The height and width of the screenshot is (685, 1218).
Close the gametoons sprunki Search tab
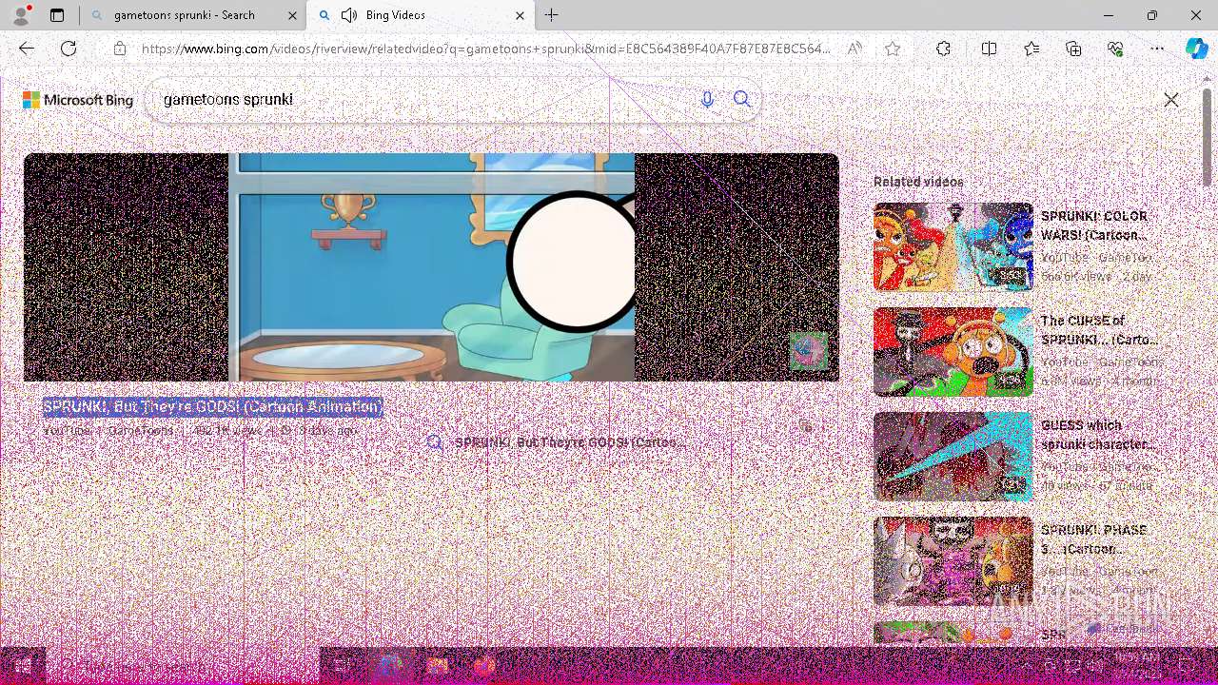click(291, 15)
